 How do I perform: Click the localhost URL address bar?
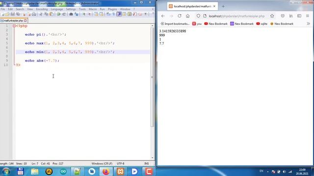[x=236, y=16]
